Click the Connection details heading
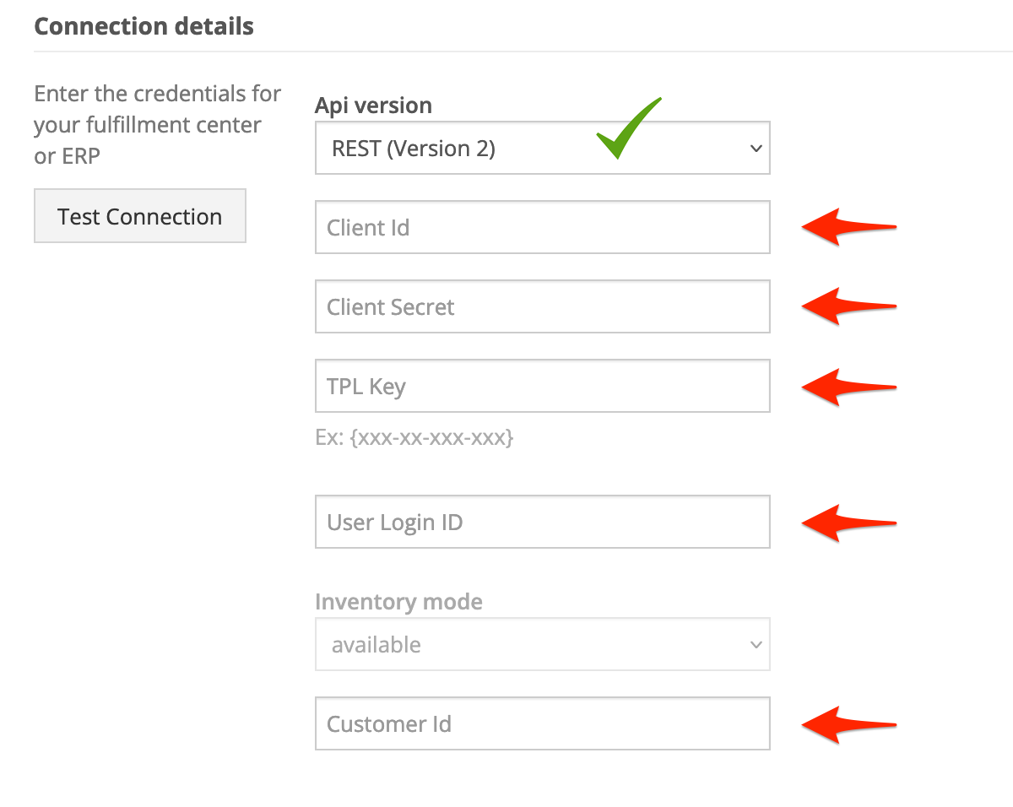1013x807 pixels. click(x=144, y=26)
